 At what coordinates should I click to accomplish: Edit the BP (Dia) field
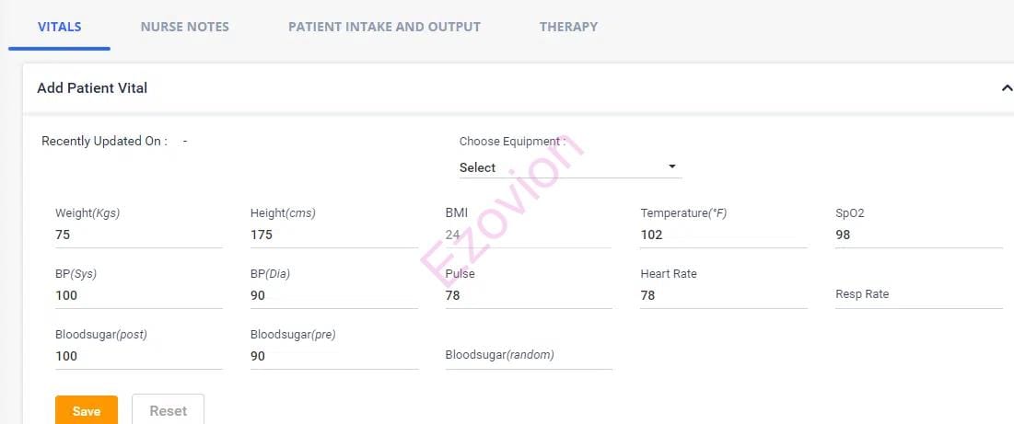click(x=333, y=295)
